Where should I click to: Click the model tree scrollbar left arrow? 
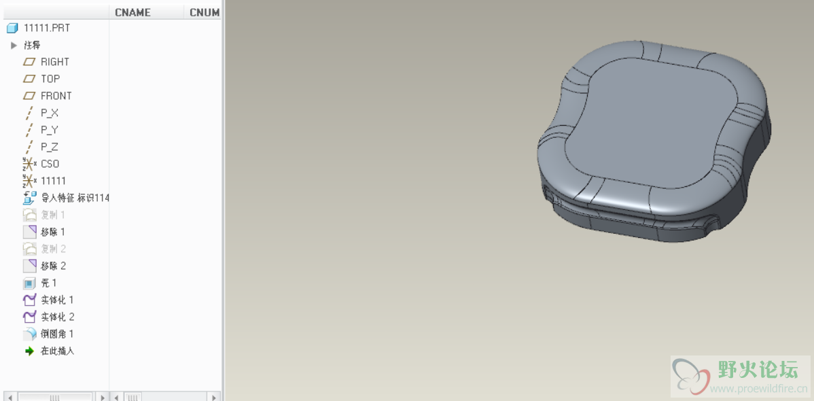[x=10, y=398]
